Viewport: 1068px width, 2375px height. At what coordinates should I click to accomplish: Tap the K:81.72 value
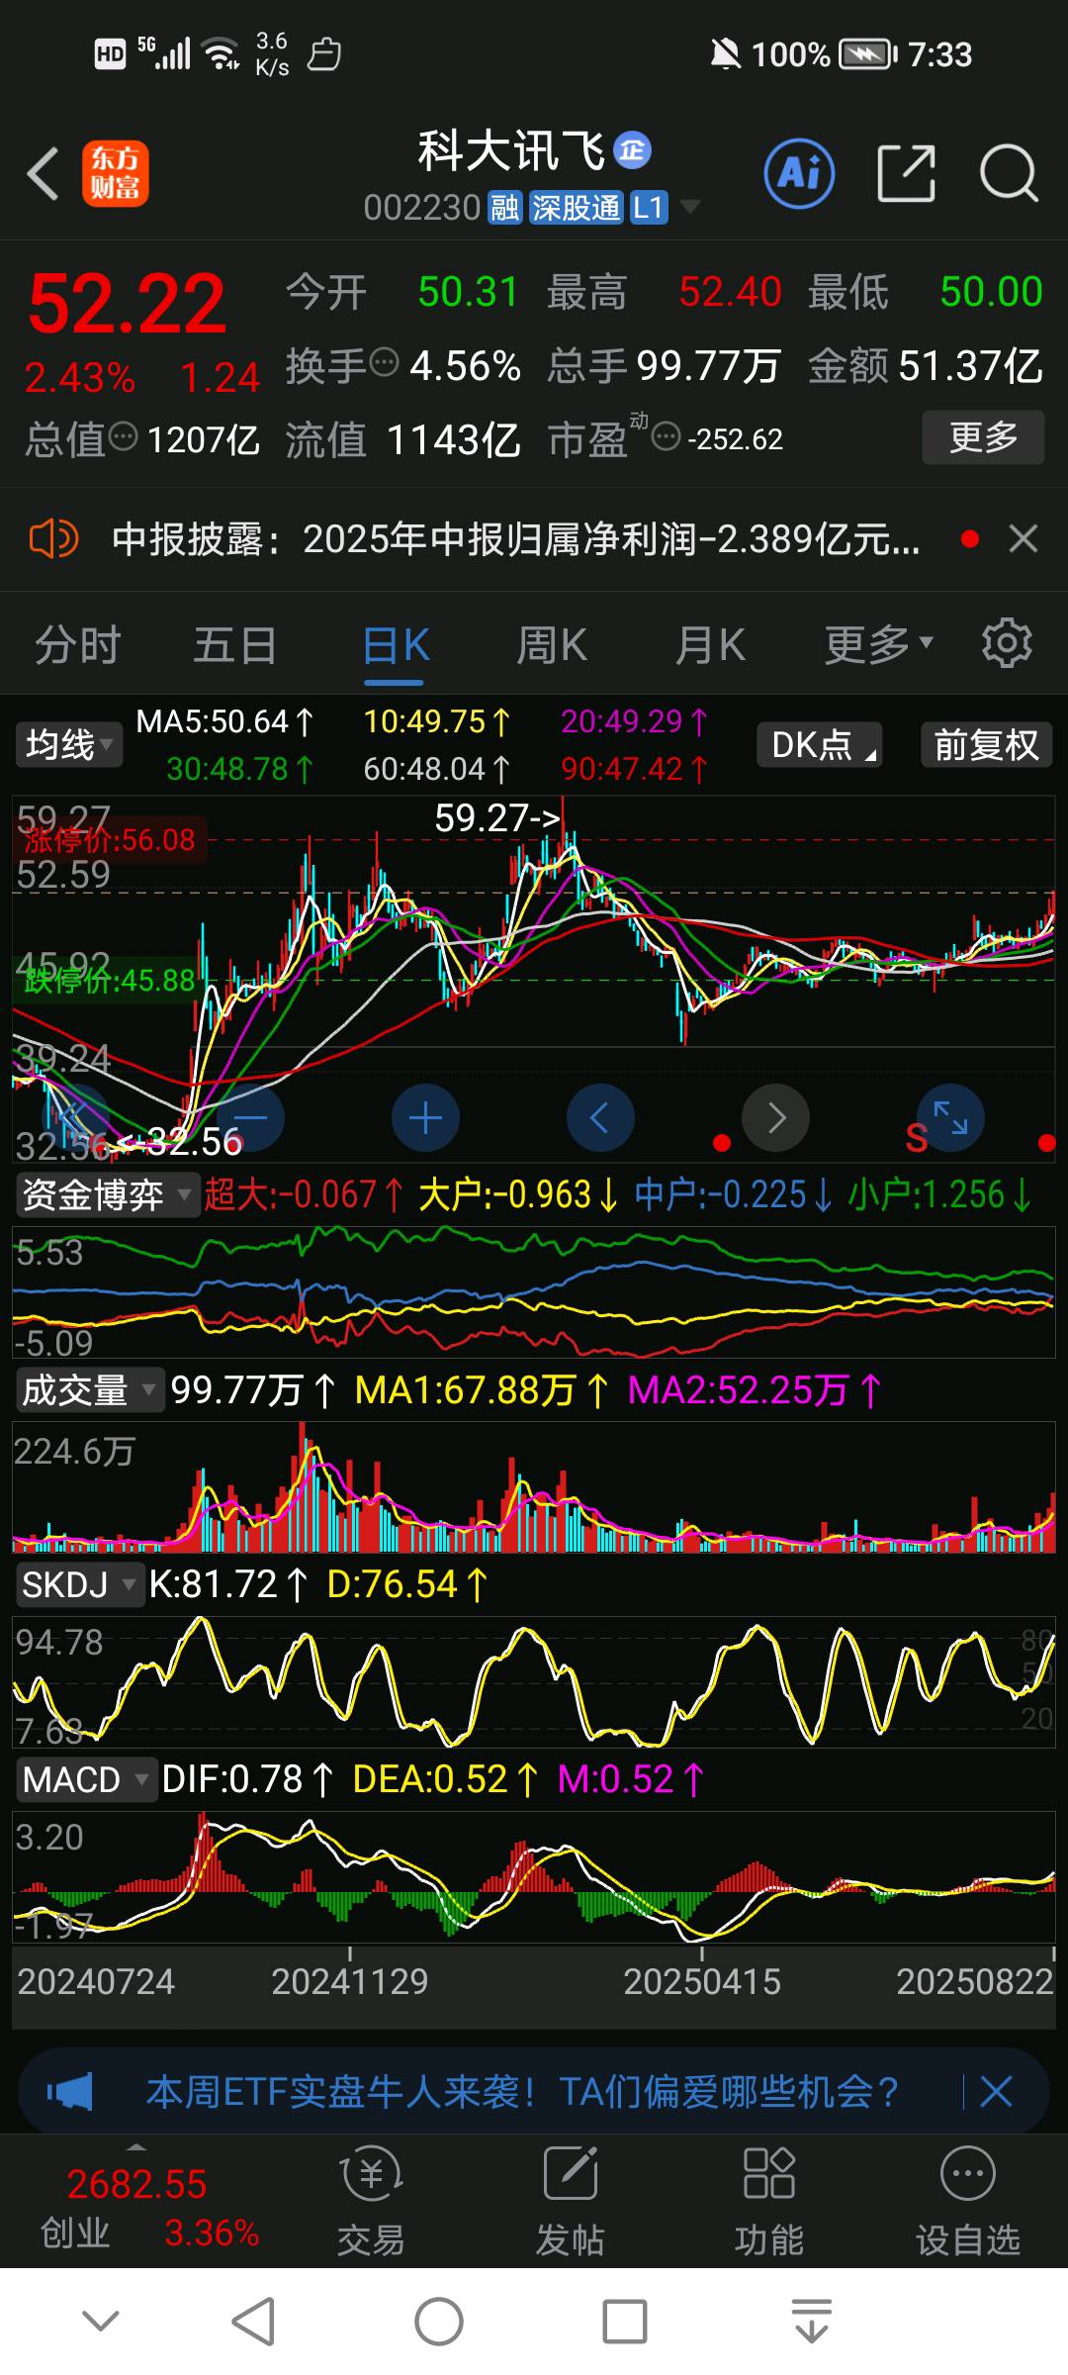(228, 1585)
